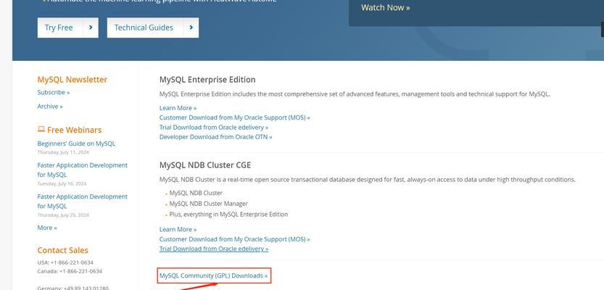
Task: Click the arrow icon on Technical Guides
Action: (191, 28)
